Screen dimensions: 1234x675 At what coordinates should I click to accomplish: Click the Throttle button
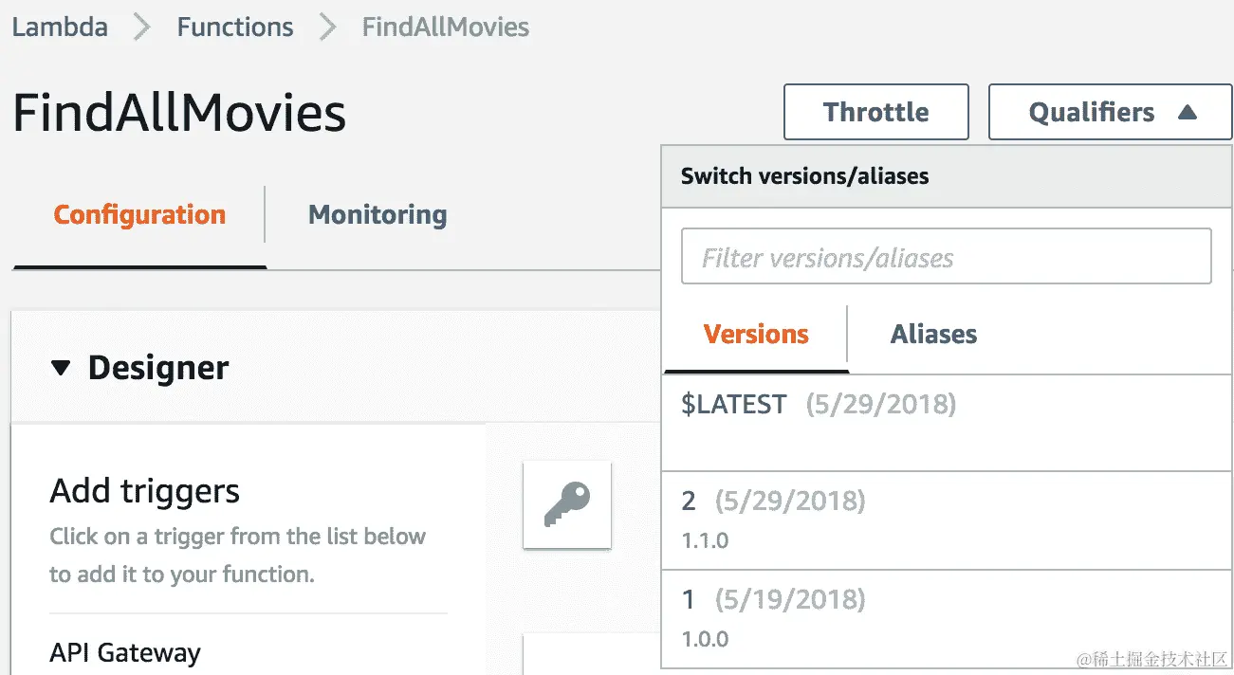[876, 112]
